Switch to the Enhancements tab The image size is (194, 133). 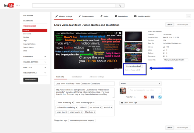tap(86, 17)
